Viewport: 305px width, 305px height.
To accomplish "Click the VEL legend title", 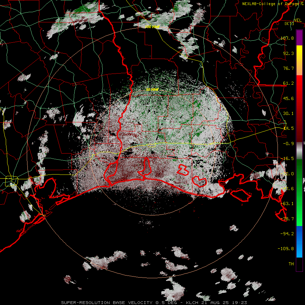I will (298, 20).
